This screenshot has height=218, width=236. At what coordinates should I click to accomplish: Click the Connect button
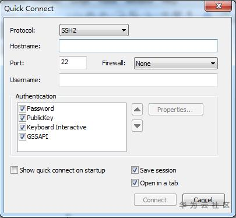tap(155, 200)
